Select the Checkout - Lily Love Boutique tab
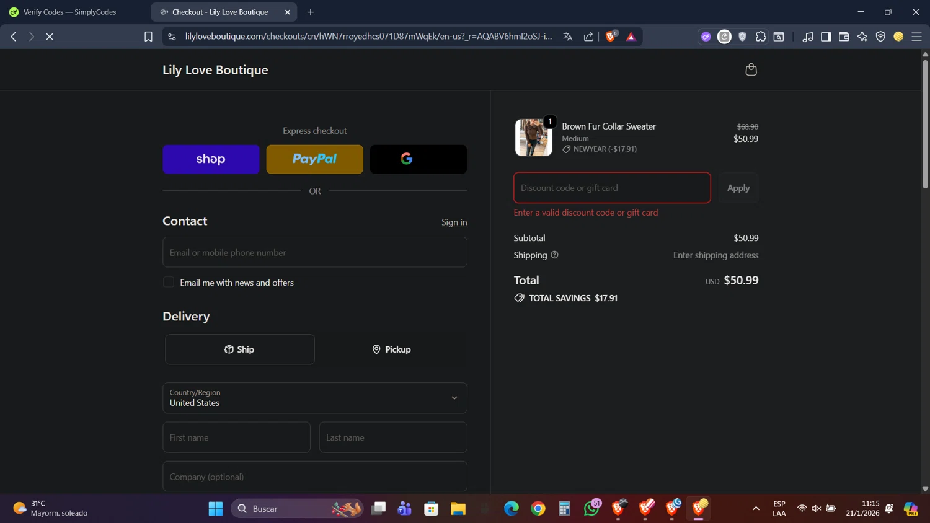Viewport: 930px width, 523px height. coord(220,12)
